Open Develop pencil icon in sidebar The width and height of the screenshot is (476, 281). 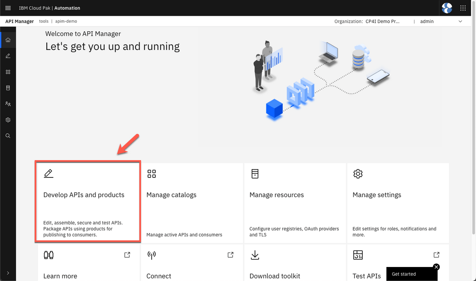pos(8,56)
